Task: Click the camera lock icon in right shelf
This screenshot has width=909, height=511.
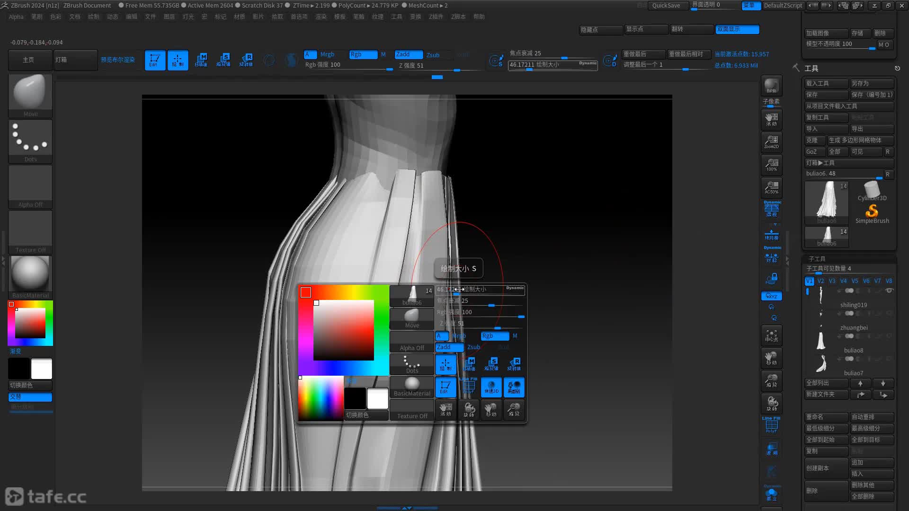Action: coord(771,279)
